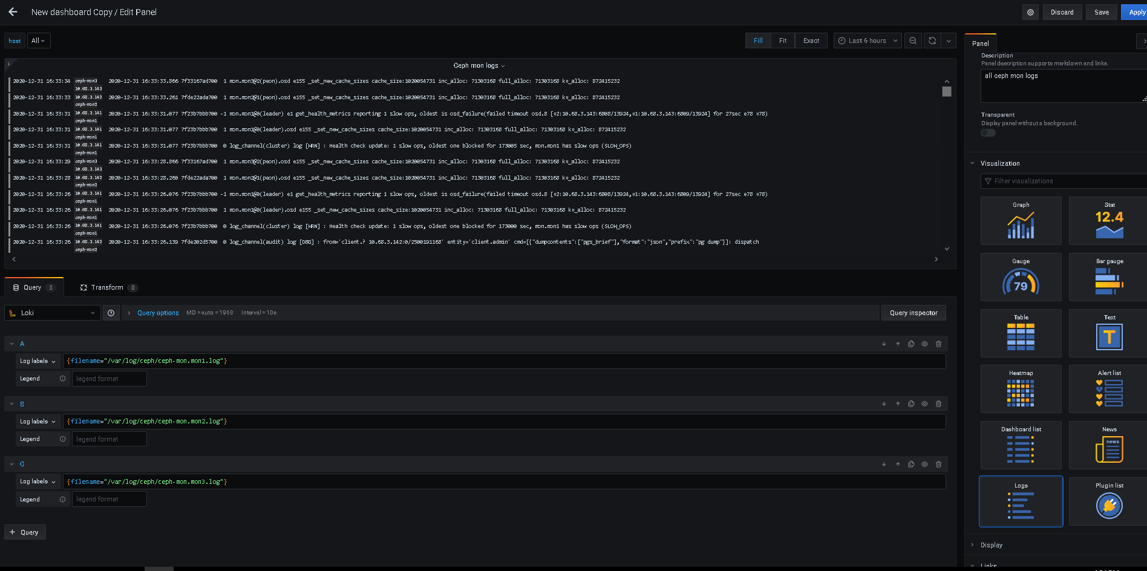Select the Heatmap visualization thumbnail
This screenshot has width=1147, height=571.
click(x=1021, y=389)
